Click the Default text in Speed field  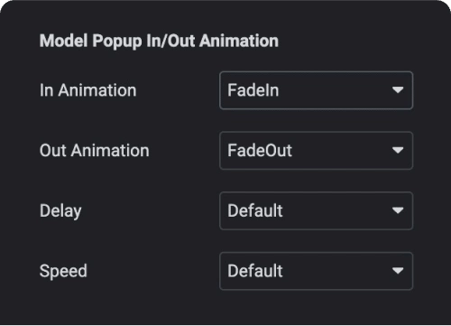255,271
